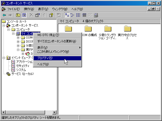Click the tree pane horizontal scrollbar right arrow
The height and width of the screenshot is (121, 162).
pyautogui.click(x=54, y=112)
